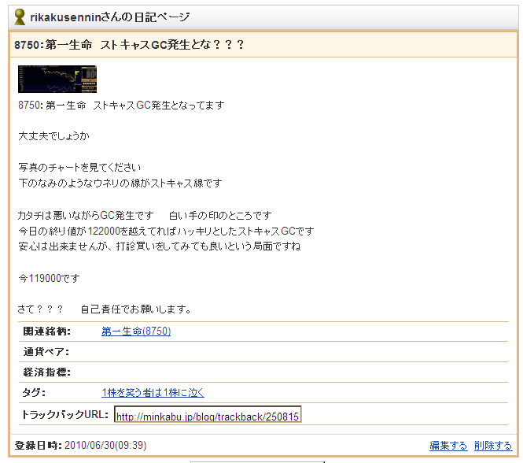Screen dimensions: 523x463
Task: Click the line beginning 今日の終り値が122000
Action: pos(166,231)
